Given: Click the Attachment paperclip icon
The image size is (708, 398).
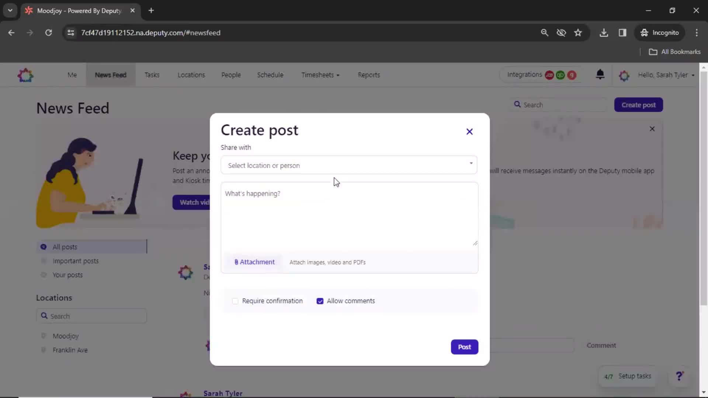Looking at the screenshot, I should coord(236,262).
